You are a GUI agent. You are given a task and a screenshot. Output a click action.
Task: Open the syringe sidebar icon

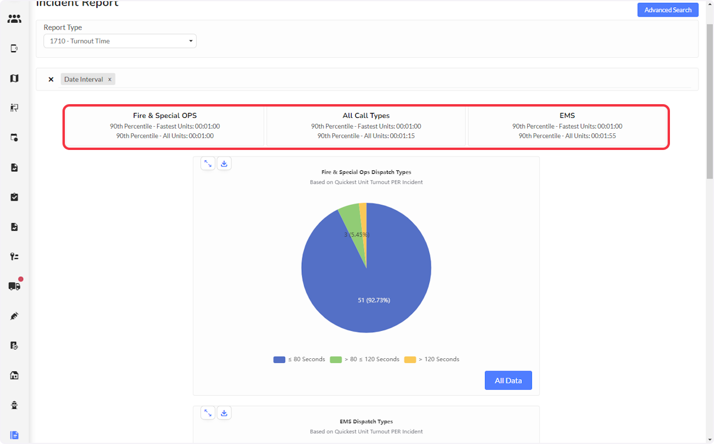click(14, 316)
